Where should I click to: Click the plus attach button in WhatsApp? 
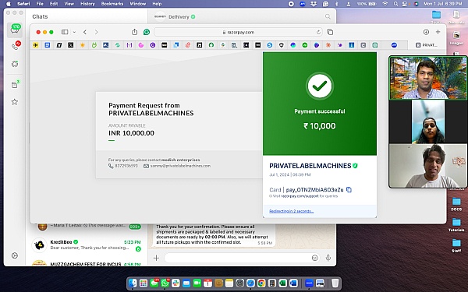156,258
